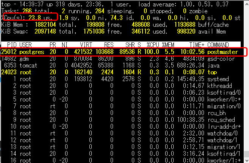Click the migration/1 command
This screenshot has width=249, height=163.
click(224, 147)
